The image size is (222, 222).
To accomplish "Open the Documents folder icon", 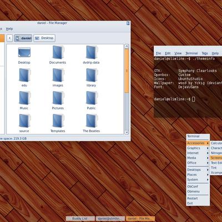I will [x=58, y=53].
